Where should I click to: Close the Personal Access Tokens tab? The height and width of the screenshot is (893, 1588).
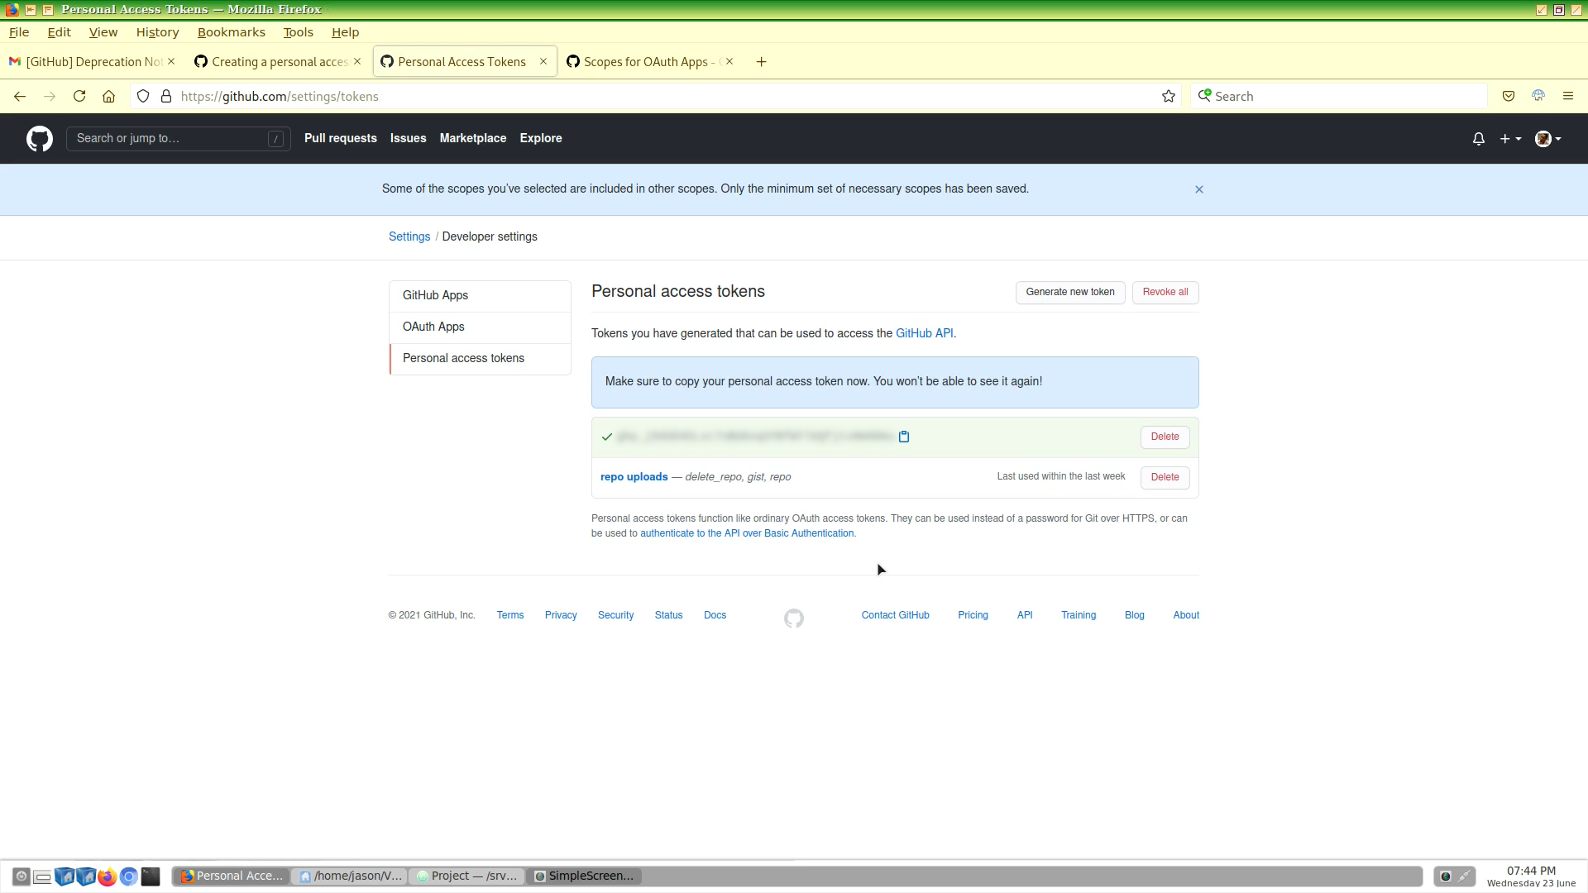543,62
